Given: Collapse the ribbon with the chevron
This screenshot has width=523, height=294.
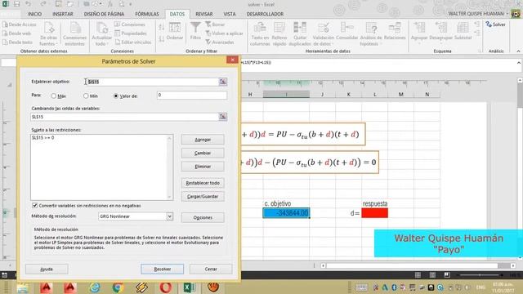Looking at the screenshot, I should [x=518, y=51].
